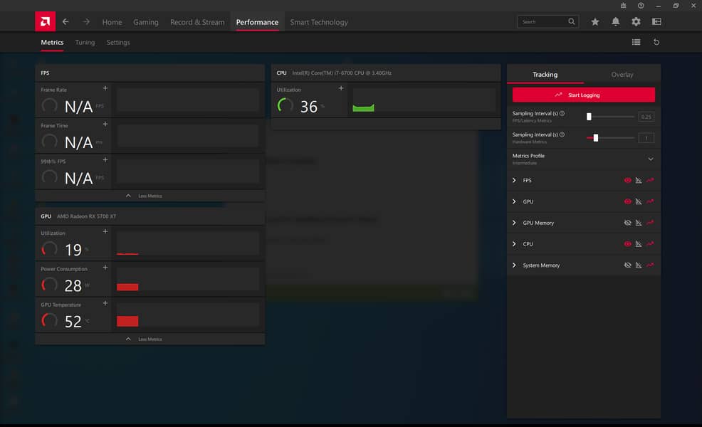The height and width of the screenshot is (427, 702).
Task: Open settings with the gear icon
Action: 636,21
